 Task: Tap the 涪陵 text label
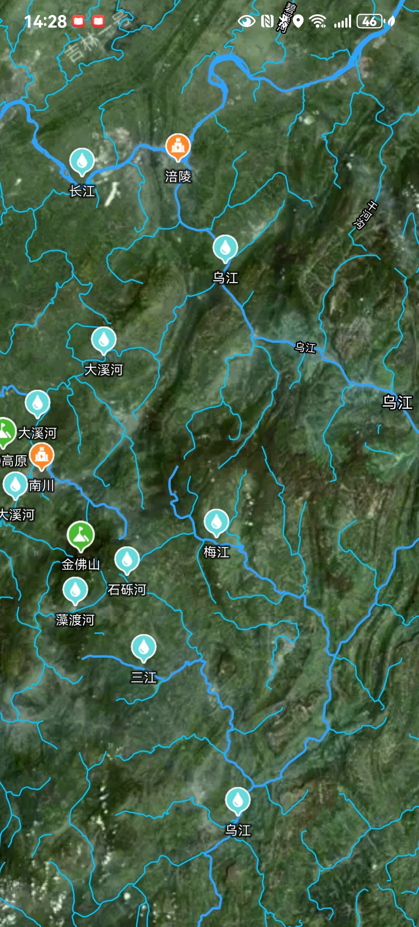click(x=178, y=176)
